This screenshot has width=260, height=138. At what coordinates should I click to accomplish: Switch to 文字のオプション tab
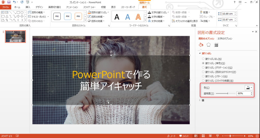pyautogui.click(x=225, y=38)
